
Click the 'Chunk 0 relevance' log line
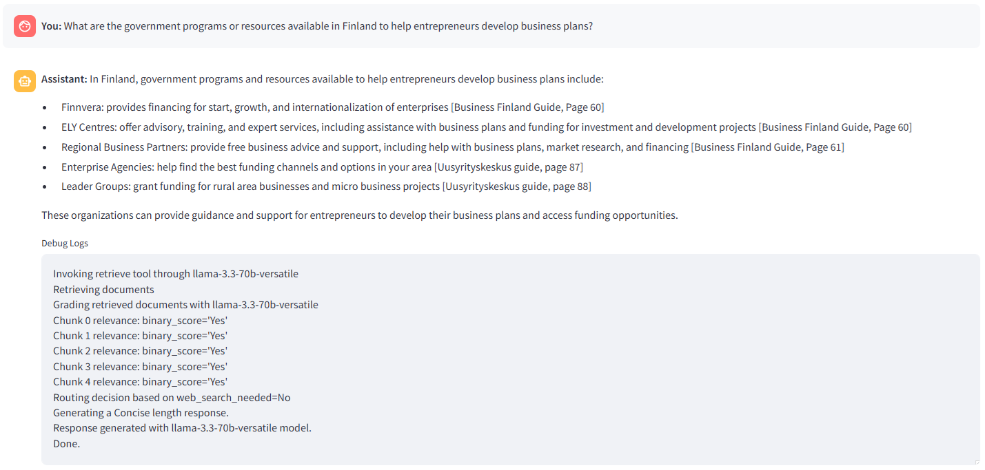(140, 321)
